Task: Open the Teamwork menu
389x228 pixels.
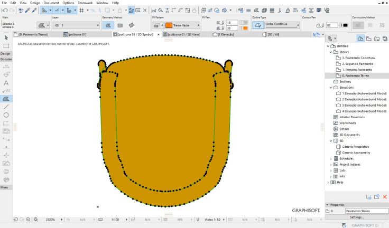Action: pos(85,3)
